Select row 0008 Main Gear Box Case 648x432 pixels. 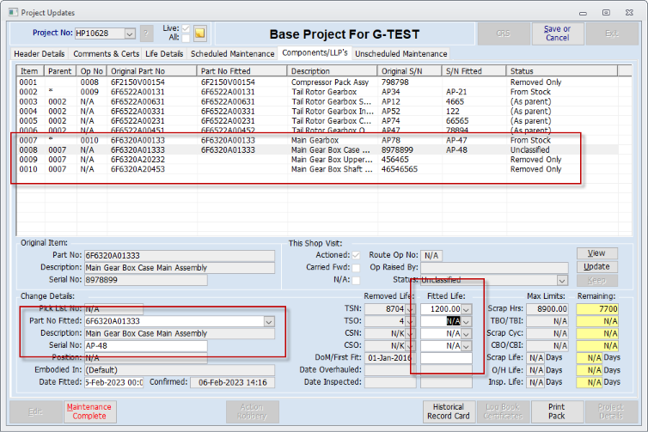(317, 150)
